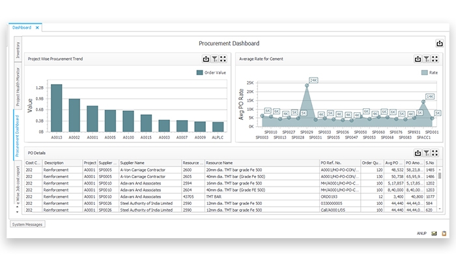Sort by the Supplier Name column header
The width and height of the screenshot is (456, 261).
[x=150, y=163]
